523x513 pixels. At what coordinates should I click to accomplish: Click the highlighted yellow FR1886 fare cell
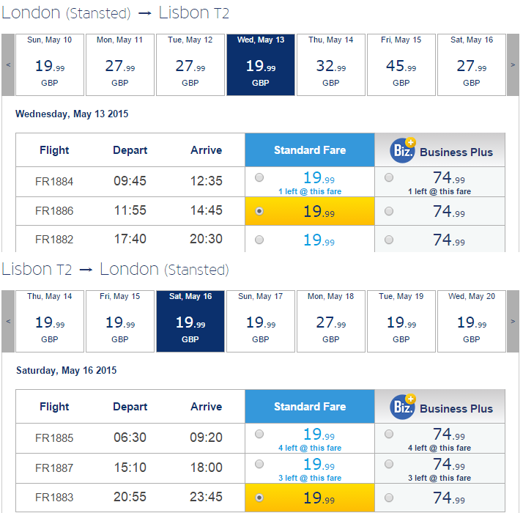pos(310,211)
